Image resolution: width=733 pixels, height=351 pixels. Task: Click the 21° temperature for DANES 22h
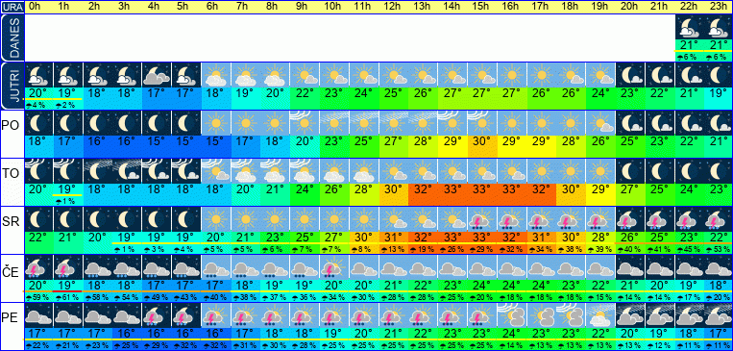(690, 45)
